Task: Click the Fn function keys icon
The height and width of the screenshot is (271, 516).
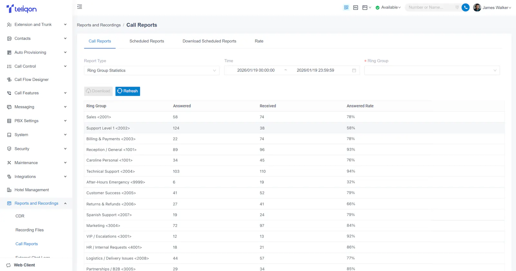Action: click(355, 7)
